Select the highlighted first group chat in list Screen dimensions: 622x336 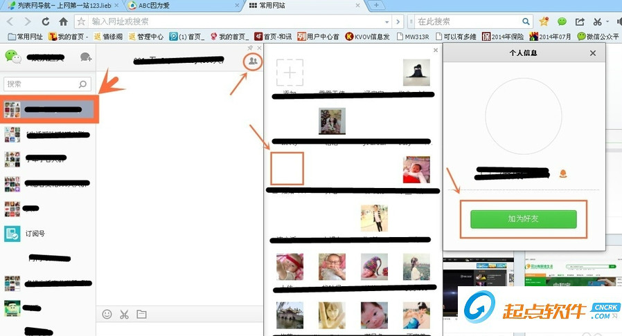point(48,109)
